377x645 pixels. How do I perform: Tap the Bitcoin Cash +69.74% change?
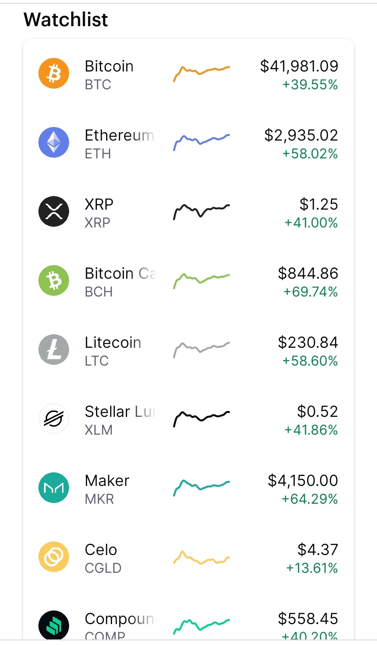click(310, 292)
